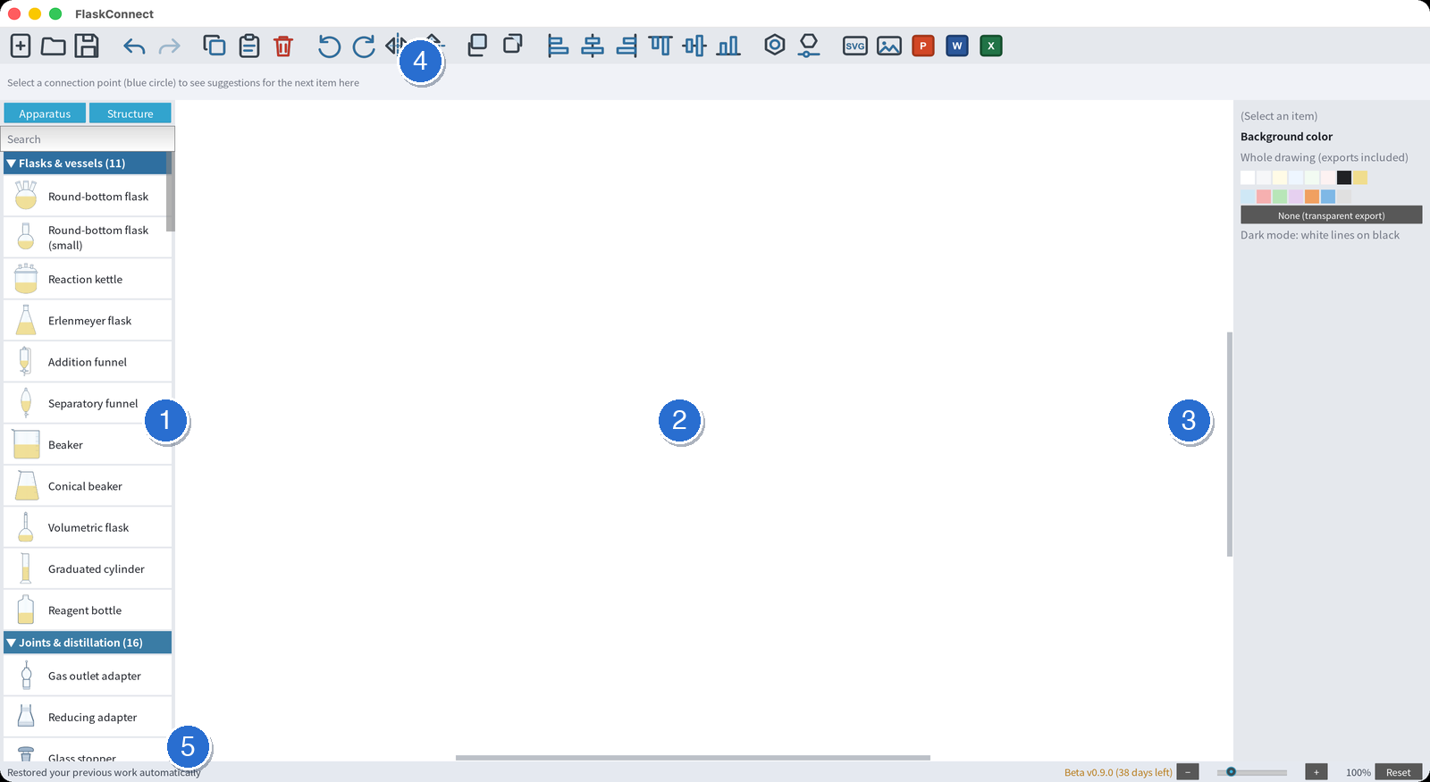Image resolution: width=1430 pixels, height=782 pixels.
Task: Choose the Reducing adapter item
Action: point(88,717)
